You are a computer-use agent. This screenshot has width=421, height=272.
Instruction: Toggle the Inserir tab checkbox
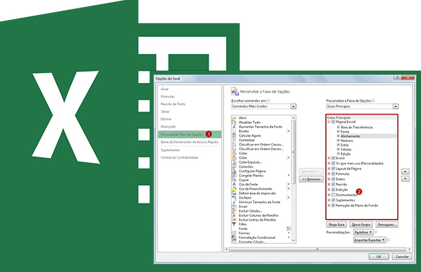click(333, 158)
